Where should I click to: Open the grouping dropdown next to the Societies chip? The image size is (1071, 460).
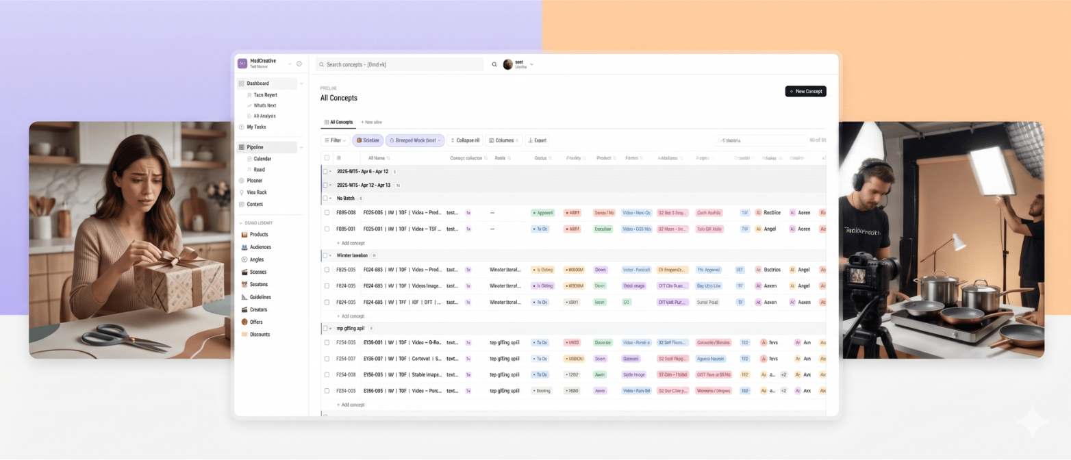439,140
